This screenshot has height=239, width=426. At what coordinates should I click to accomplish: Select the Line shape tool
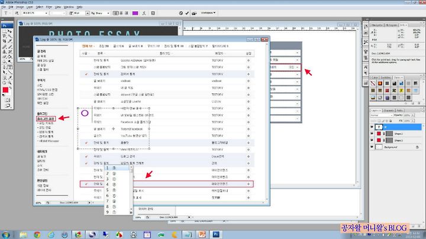click(x=10, y=72)
